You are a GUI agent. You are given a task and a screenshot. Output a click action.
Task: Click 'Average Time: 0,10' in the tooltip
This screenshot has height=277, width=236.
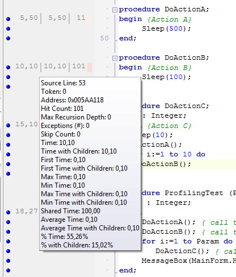[69, 220]
